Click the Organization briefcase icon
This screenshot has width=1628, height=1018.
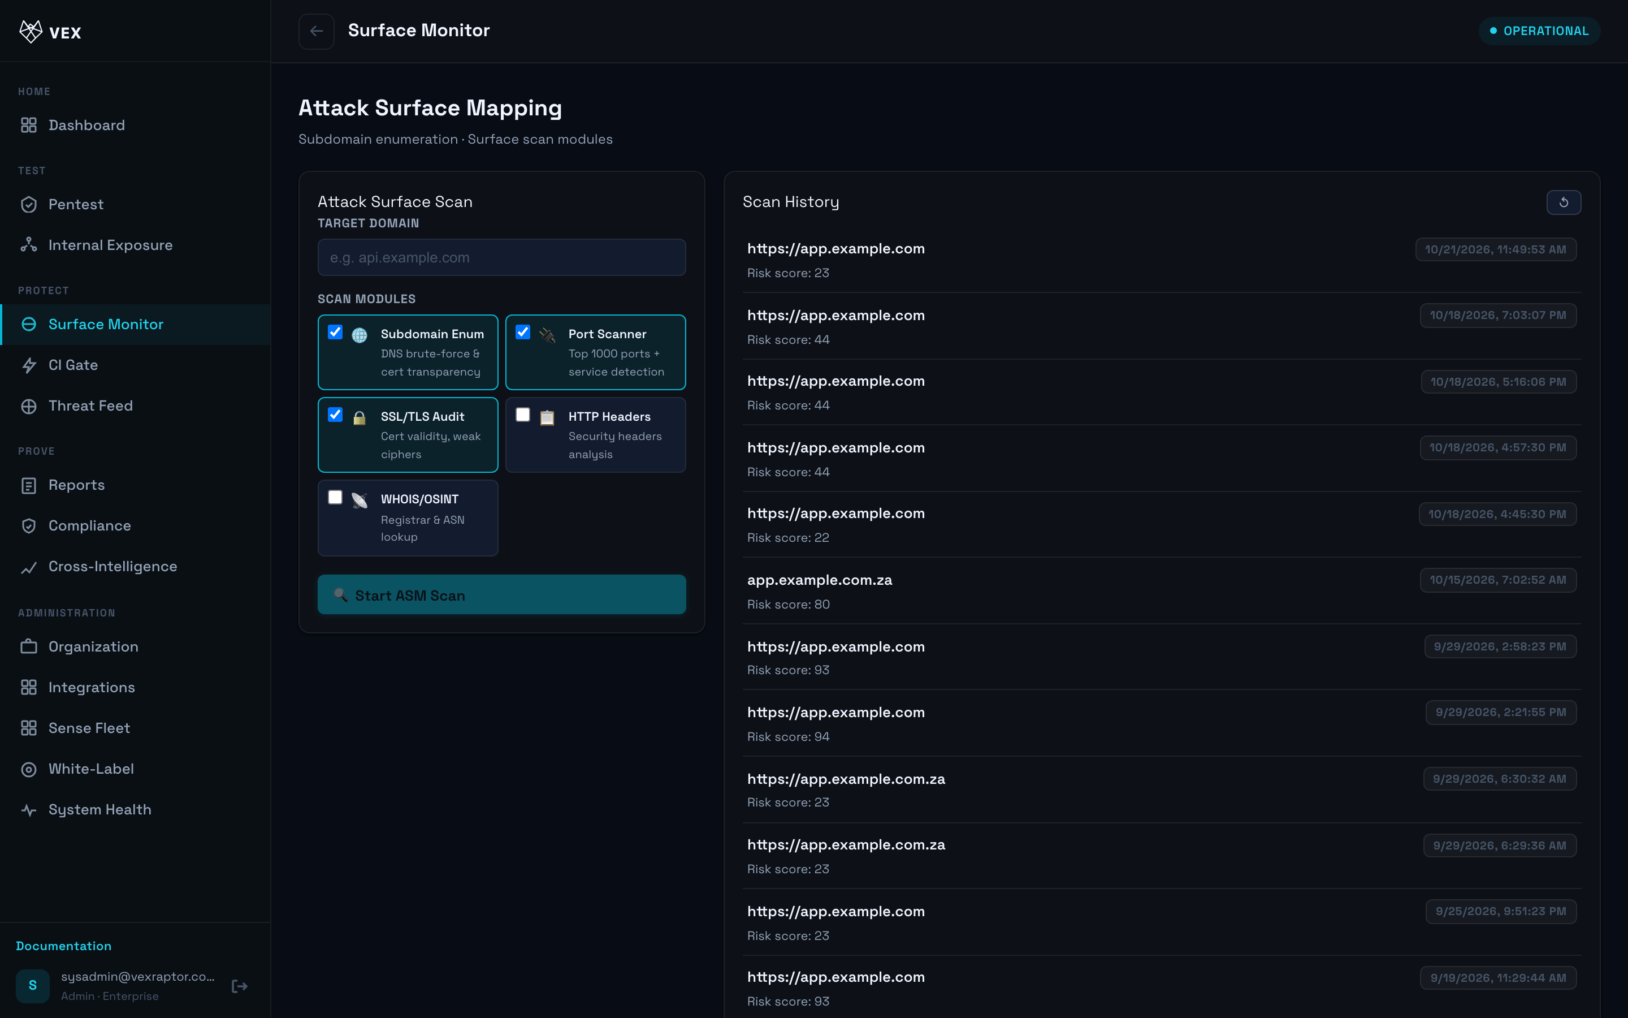pyautogui.click(x=29, y=647)
